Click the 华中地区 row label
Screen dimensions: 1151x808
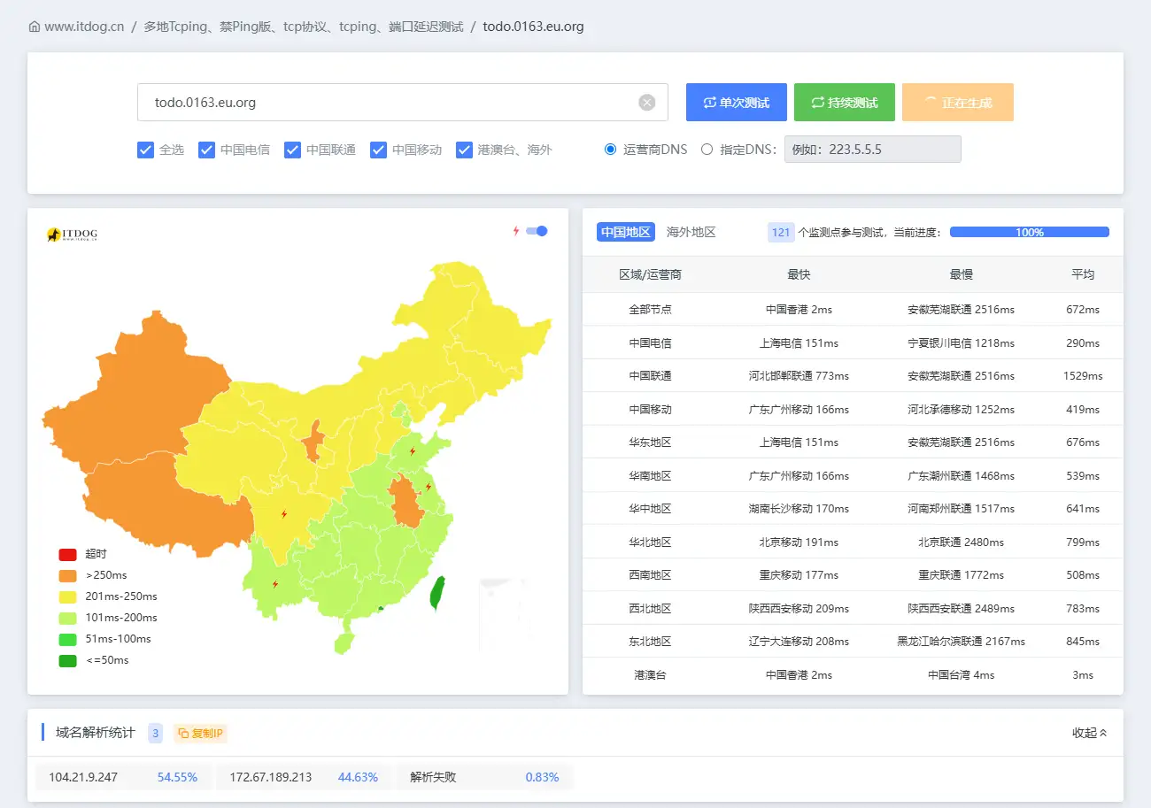coord(651,509)
